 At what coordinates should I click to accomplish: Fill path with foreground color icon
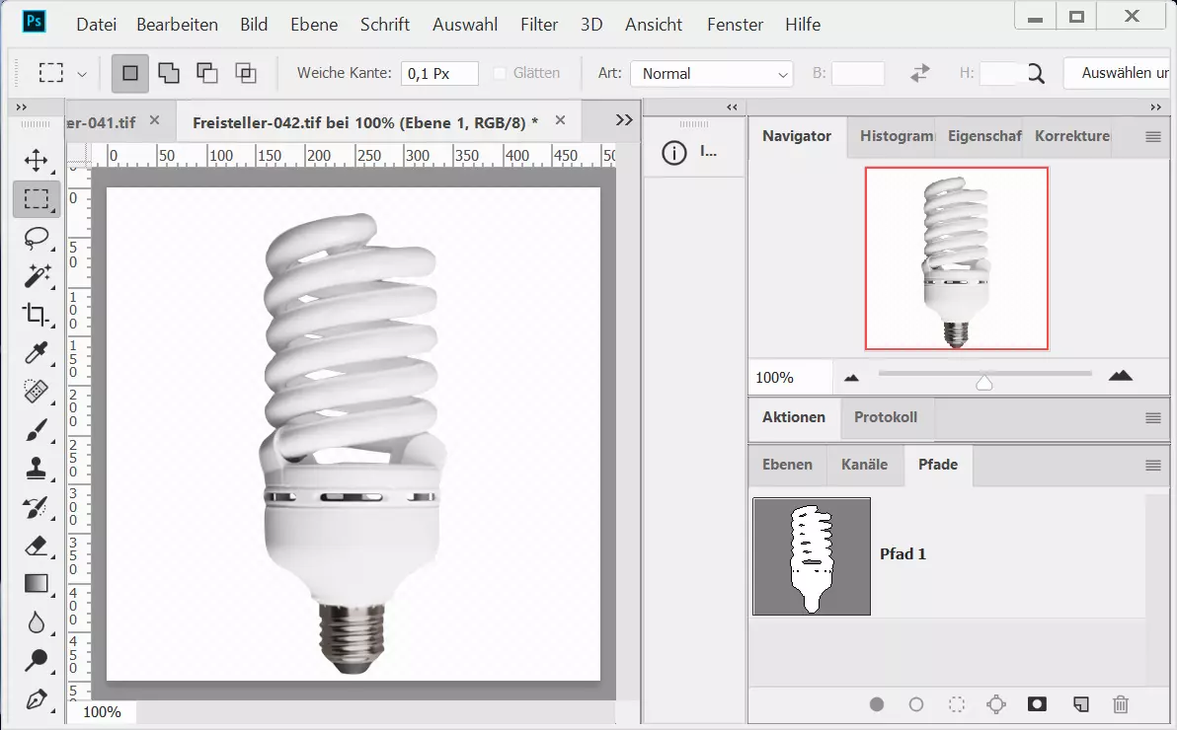[877, 704]
